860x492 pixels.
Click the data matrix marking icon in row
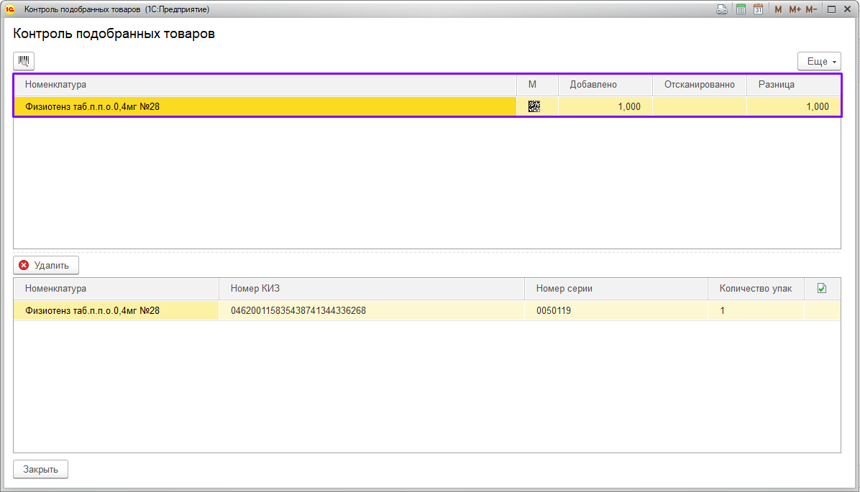pyautogui.click(x=534, y=106)
